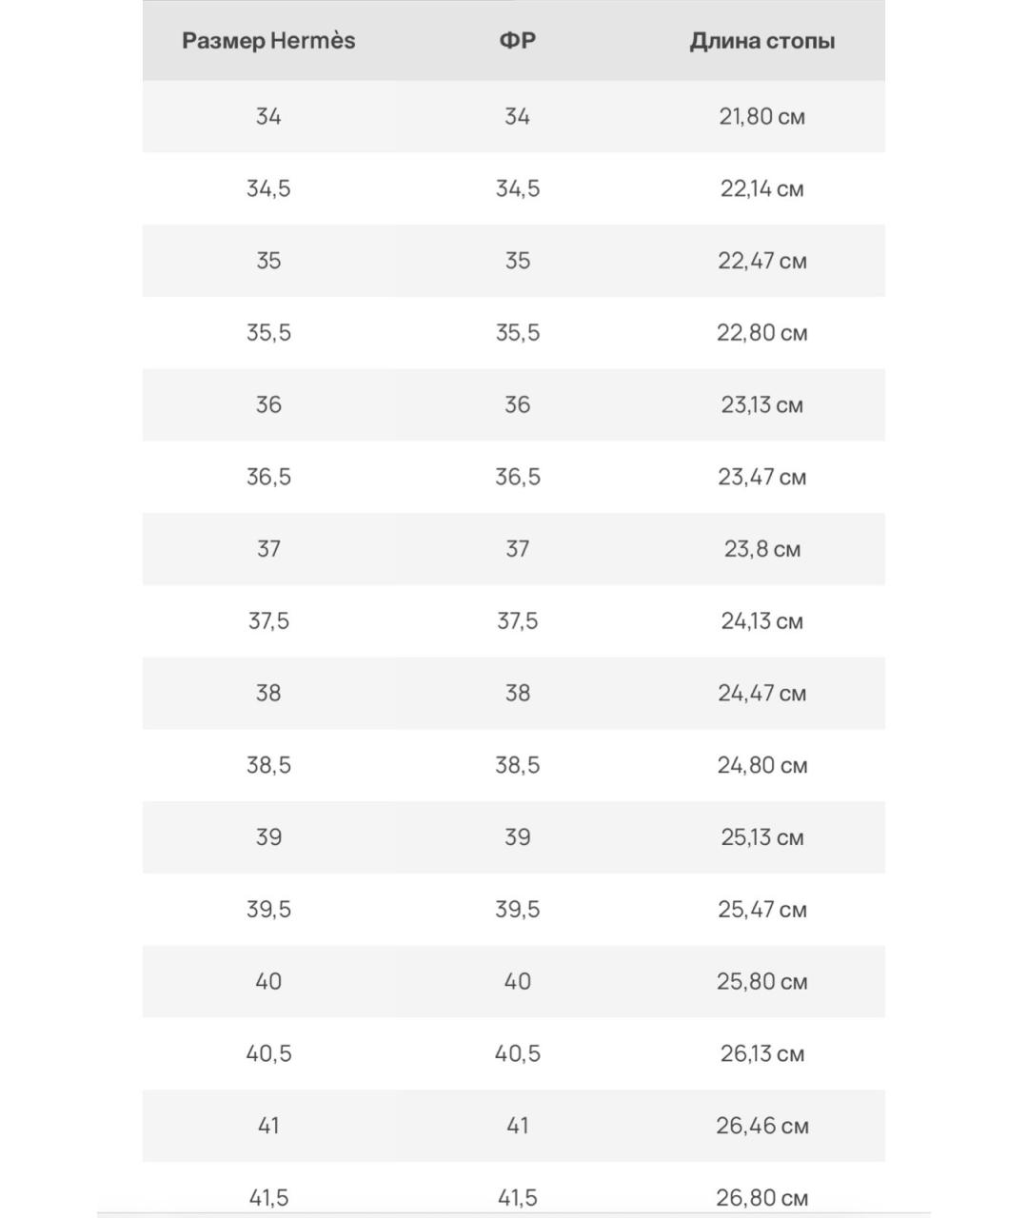Screen dimensions: 1028x1218
Task: Select the 25,80 см length cell
Action: (761, 981)
